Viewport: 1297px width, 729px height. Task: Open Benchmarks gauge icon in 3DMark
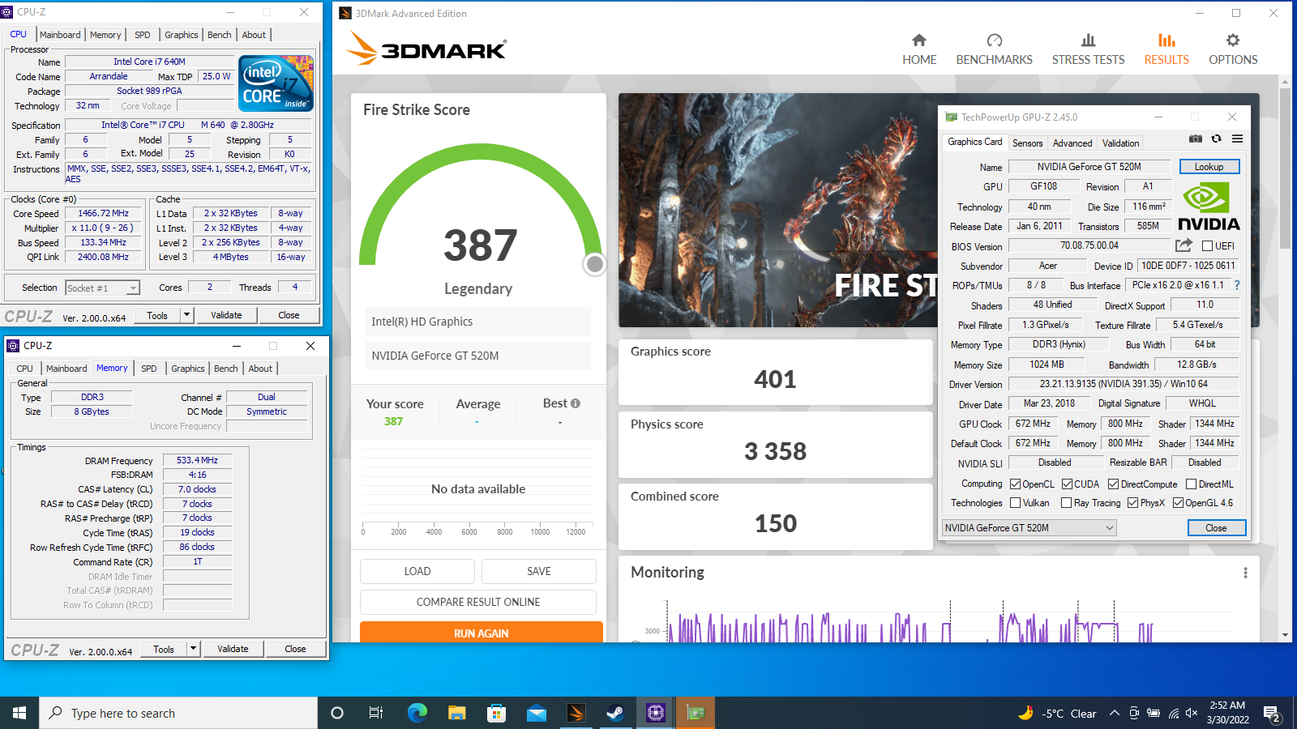995,40
